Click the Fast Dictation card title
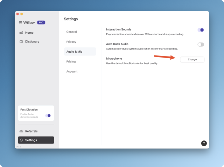Viewport: 224px width, 167px height. click(29, 109)
